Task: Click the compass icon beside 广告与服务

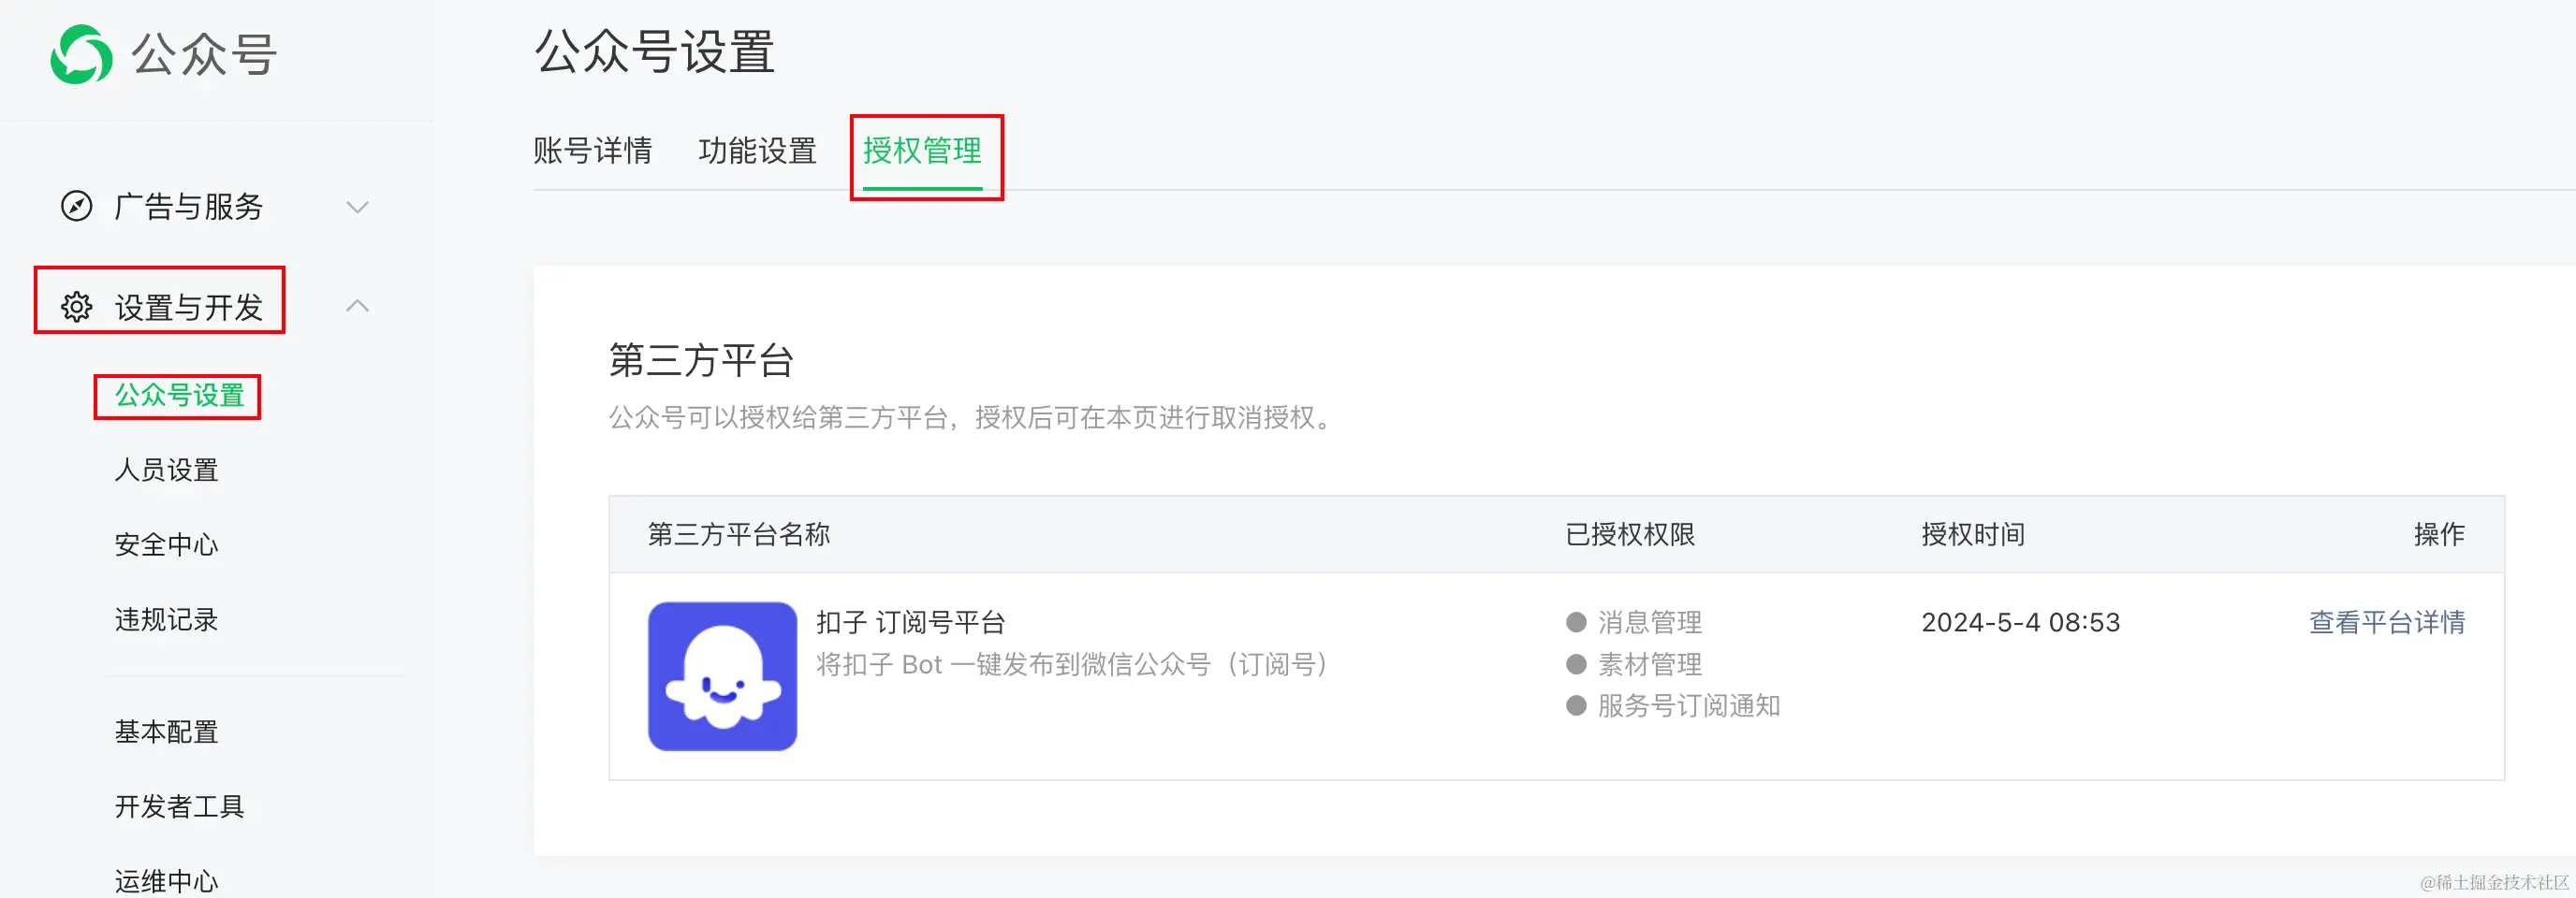Action: [x=77, y=206]
